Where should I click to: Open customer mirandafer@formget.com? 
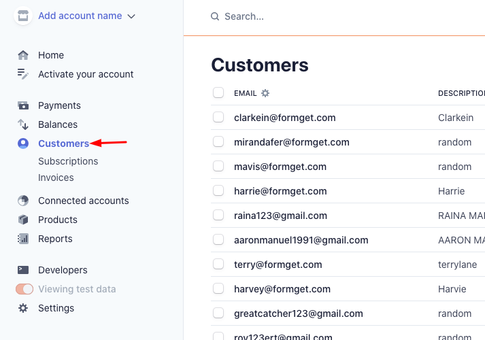point(291,142)
